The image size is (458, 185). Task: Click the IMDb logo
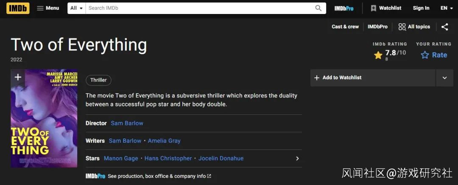click(x=18, y=8)
